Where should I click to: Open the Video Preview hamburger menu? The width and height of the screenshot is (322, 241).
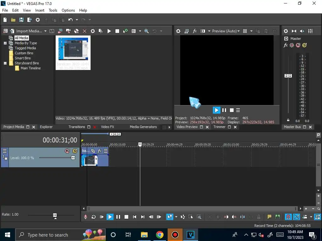tap(238, 110)
